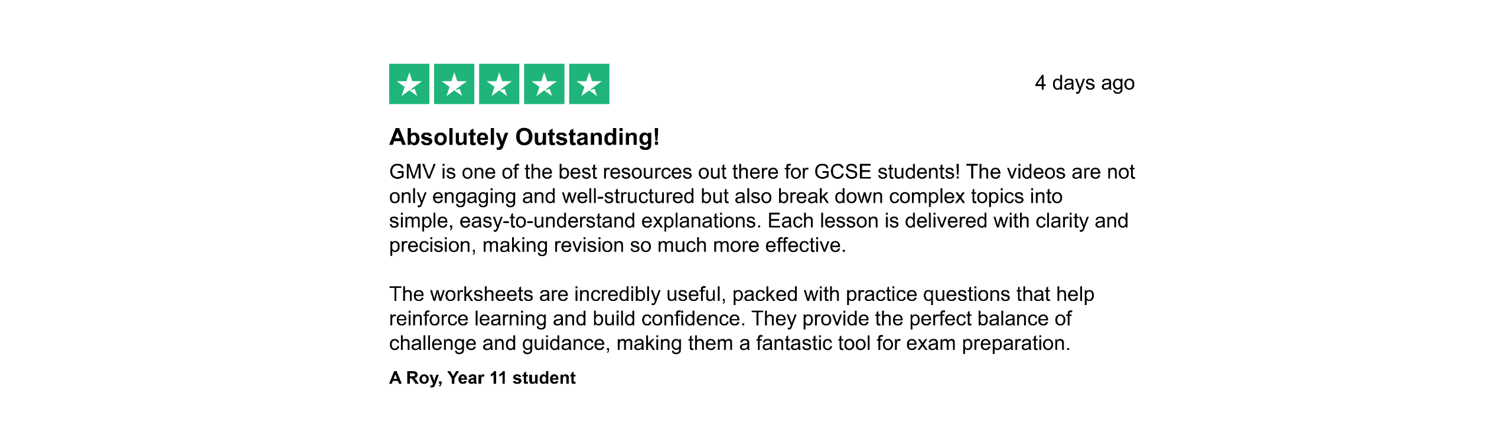1512x439 pixels.
Task: Click the line starting 'simple, easy-to-understand explanations'
Action: [x=758, y=221]
